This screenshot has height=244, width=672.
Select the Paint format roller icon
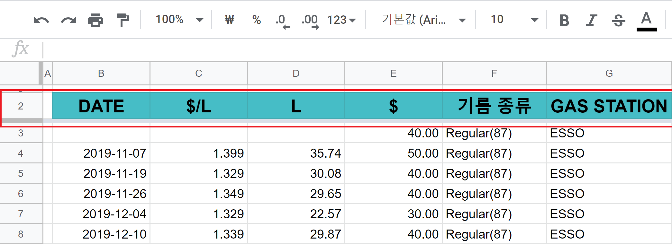click(x=123, y=20)
